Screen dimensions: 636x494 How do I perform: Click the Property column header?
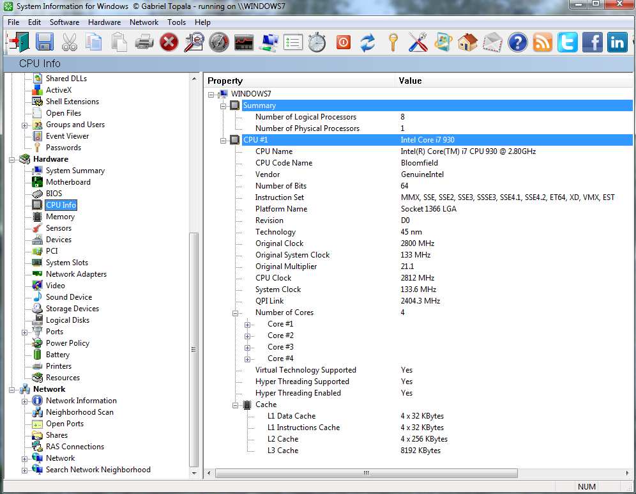point(299,81)
